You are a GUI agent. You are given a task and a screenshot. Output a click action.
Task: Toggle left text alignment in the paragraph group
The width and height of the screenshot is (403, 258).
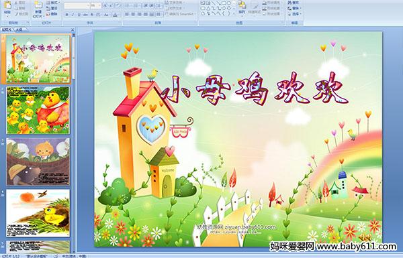tap(127, 14)
